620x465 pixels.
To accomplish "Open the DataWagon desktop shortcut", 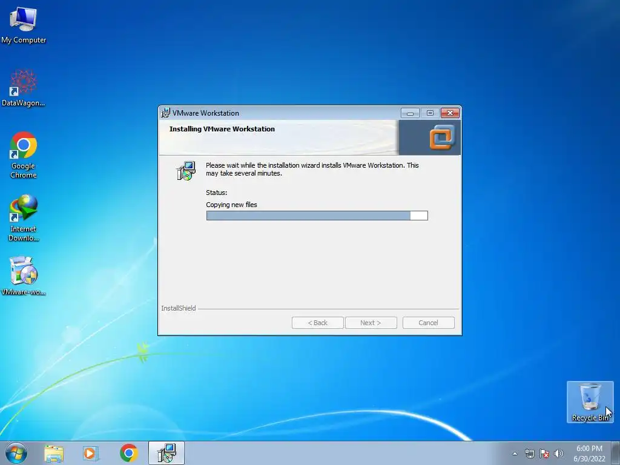I will click(24, 88).
